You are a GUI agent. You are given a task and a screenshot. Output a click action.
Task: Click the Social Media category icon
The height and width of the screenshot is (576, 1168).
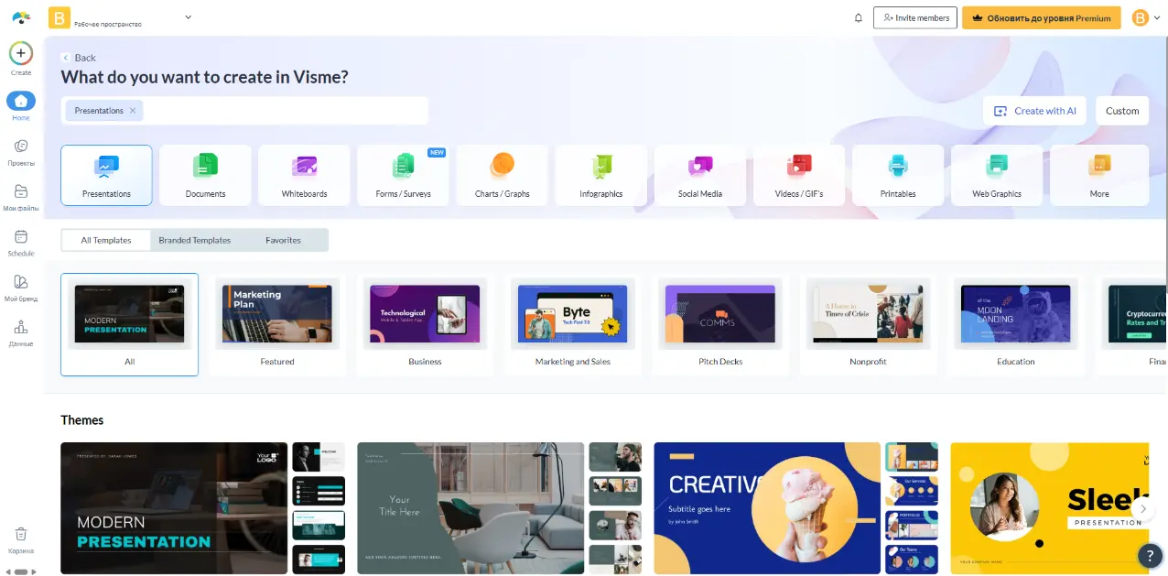click(699, 169)
